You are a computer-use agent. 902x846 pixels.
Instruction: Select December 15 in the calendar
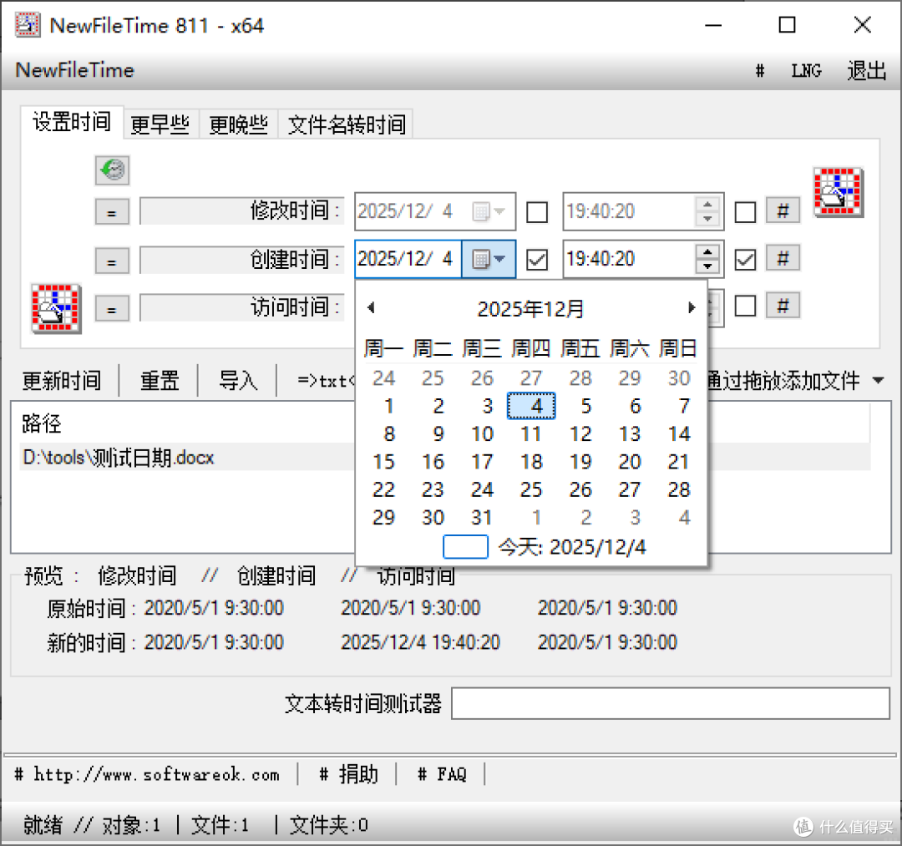click(383, 462)
